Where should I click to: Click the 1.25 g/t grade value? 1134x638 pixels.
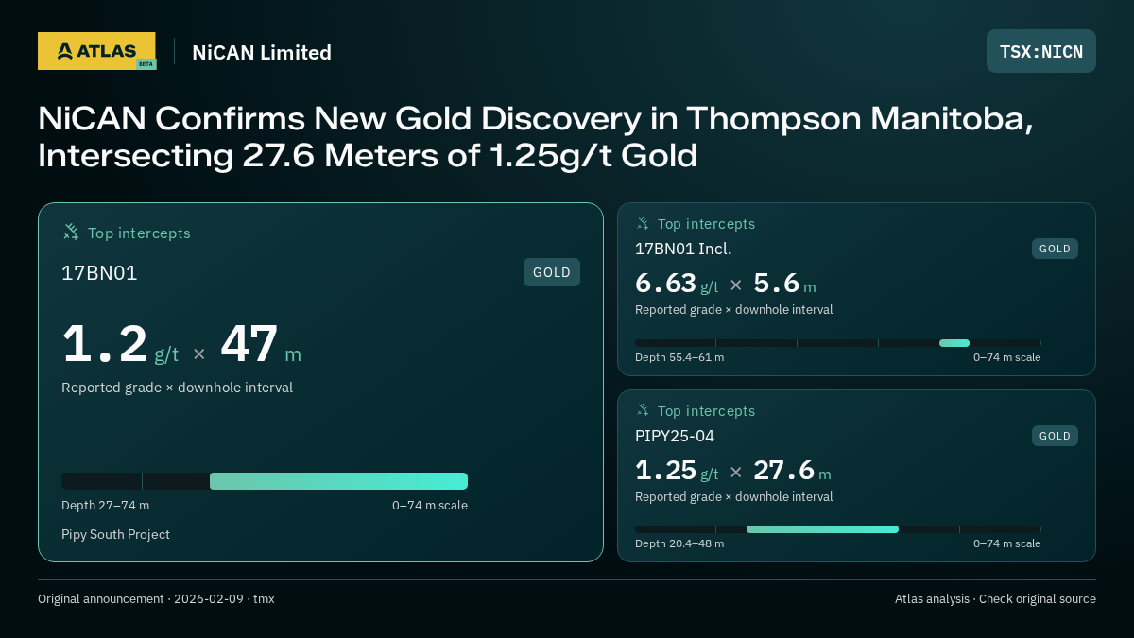(677, 471)
